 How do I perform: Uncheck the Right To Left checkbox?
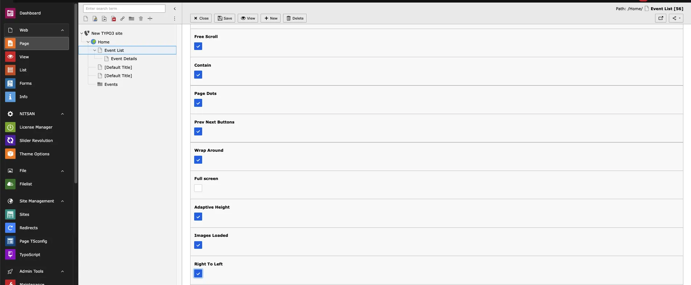[198, 274]
